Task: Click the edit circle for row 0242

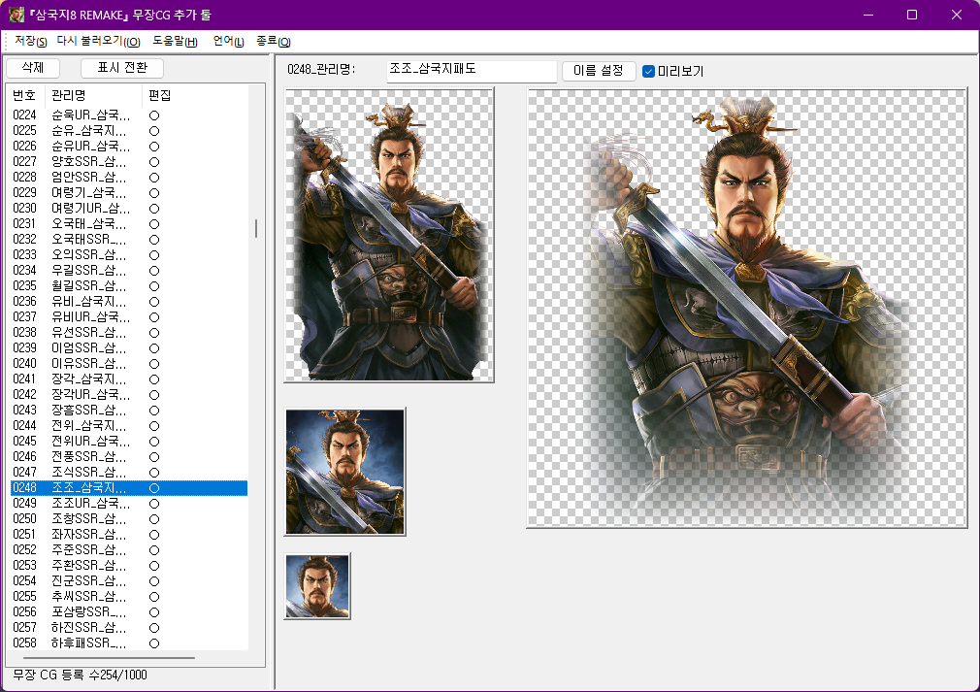Action: [154, 395]
